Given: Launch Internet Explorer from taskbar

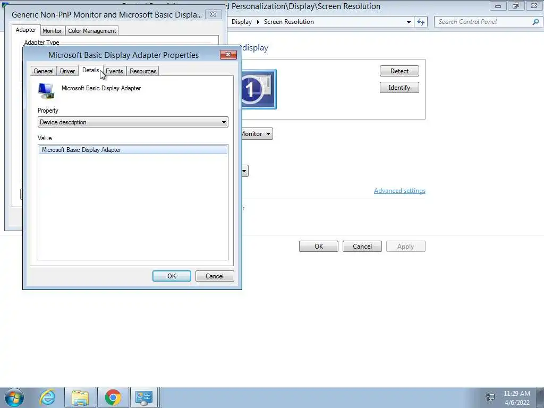Looking at the screenshot, I should point(47,397).
